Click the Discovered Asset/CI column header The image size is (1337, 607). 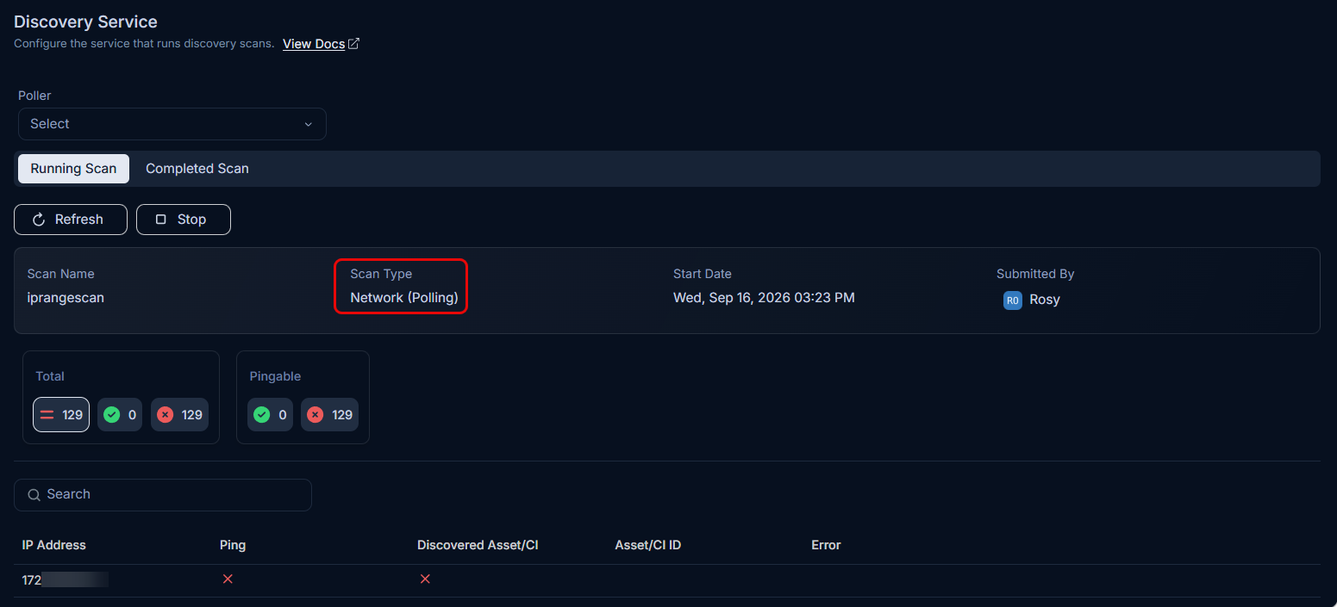pyautogui.click(x=478, y=545)
